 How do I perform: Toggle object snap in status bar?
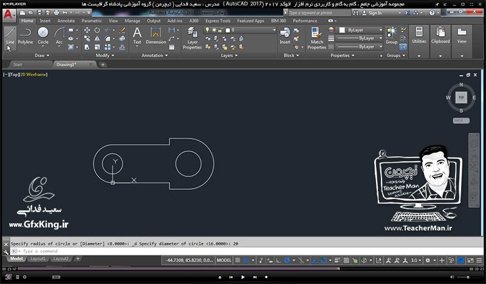pos(324,260)
